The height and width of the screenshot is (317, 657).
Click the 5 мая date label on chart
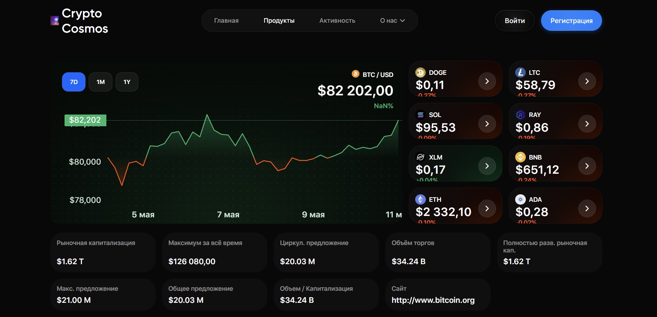coord(143,215)
